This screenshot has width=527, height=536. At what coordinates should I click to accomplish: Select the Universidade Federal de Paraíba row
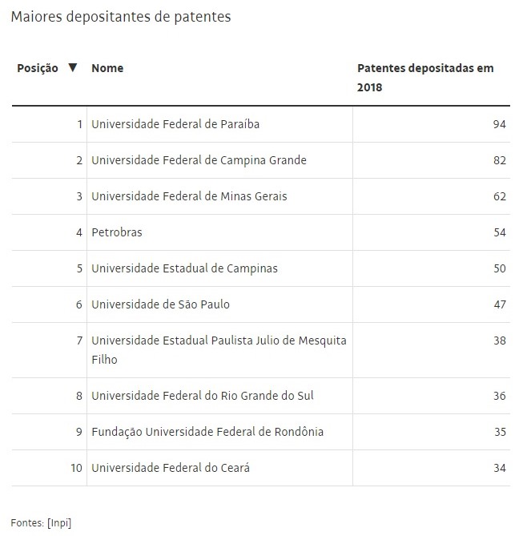(175, 124)
